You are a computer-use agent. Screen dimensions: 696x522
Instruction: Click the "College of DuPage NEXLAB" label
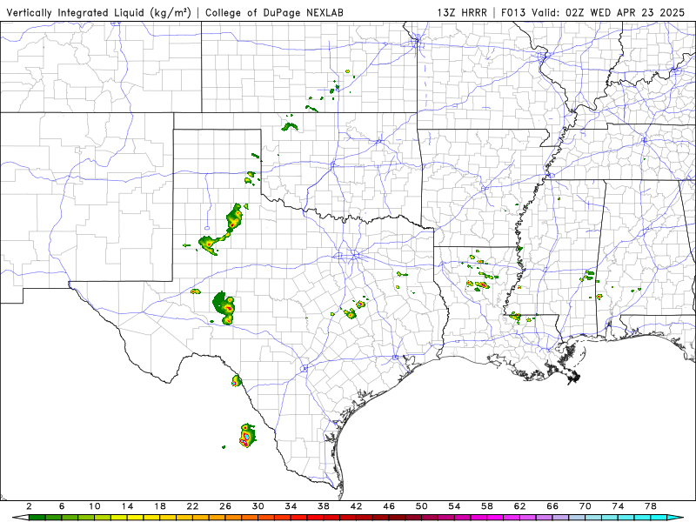point(274,12)
